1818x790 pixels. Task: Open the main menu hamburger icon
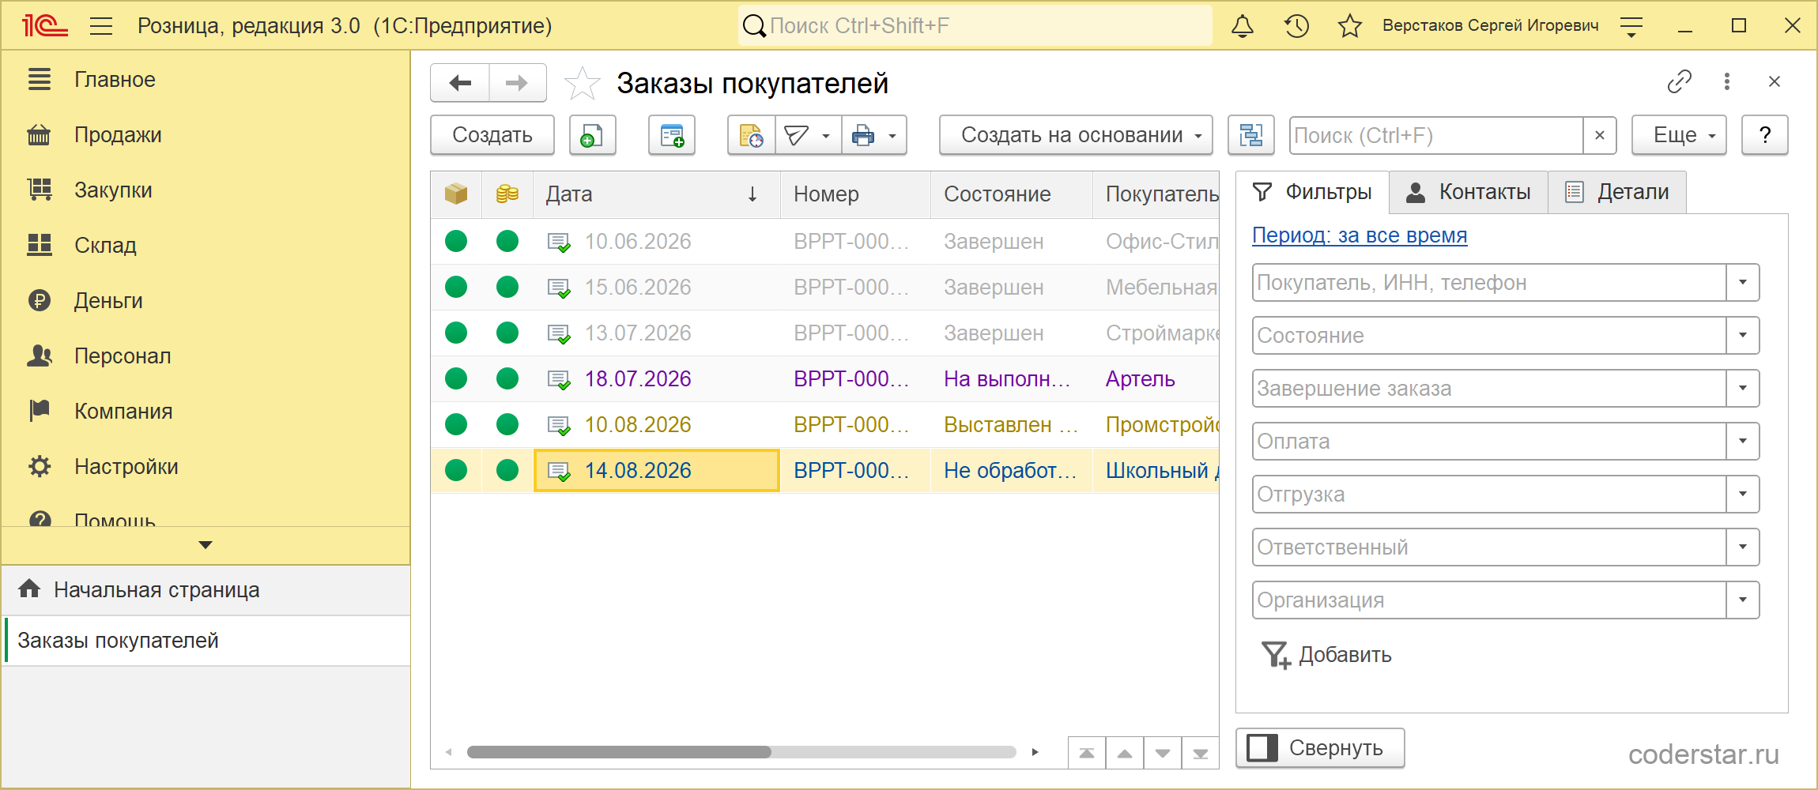[101, 26]
